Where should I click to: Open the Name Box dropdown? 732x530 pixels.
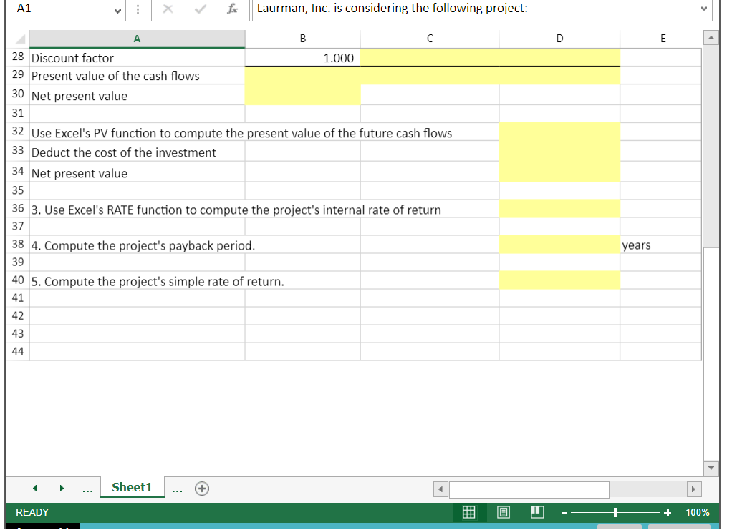pos(119,11)
